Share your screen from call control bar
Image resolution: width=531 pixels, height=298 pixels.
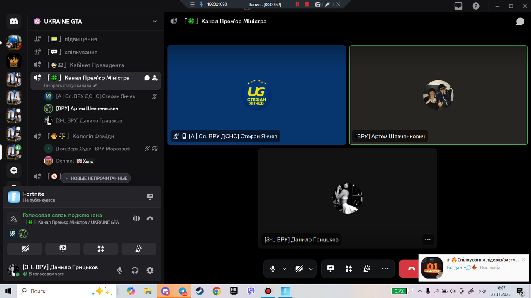click(331, 269)
